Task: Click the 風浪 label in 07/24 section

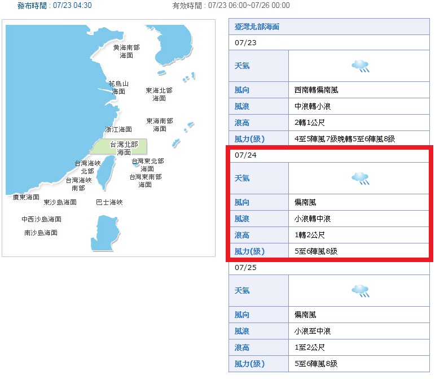Action: (x=242, y=219)
